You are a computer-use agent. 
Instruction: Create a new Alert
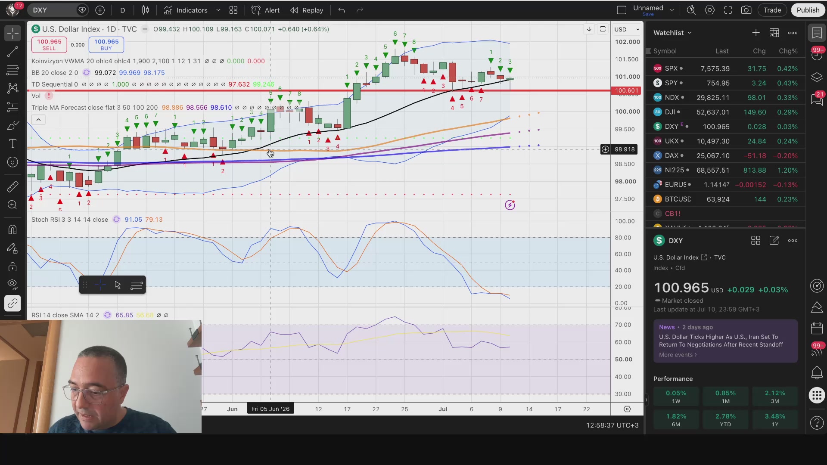(265, 10)
